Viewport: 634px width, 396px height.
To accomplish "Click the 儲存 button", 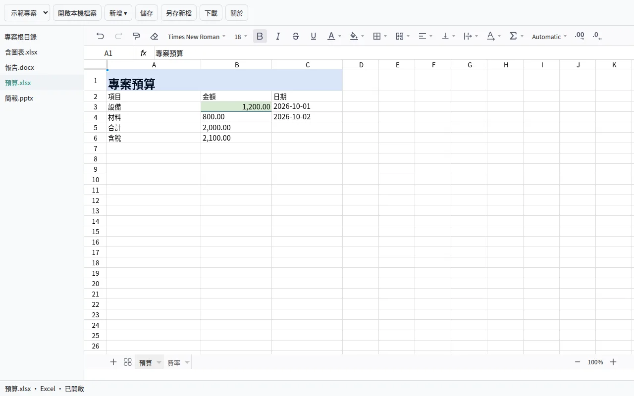I will coord(147,13).
